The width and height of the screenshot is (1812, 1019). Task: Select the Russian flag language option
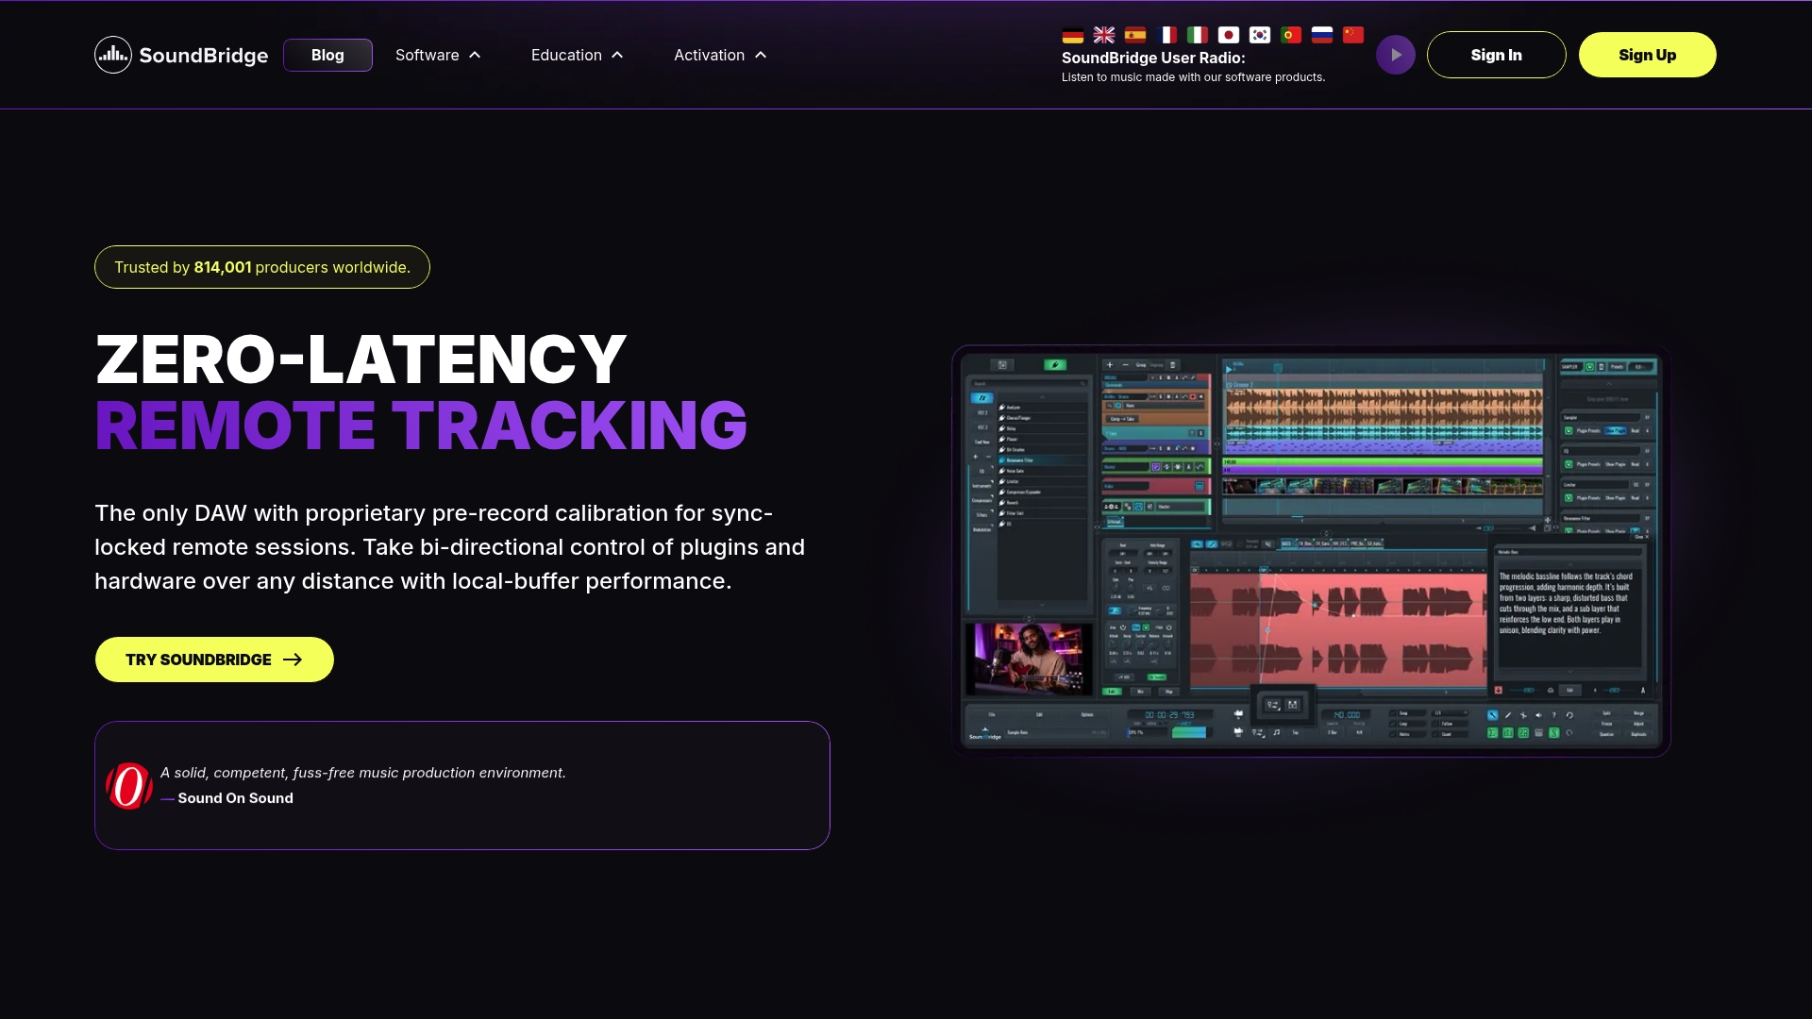pyautogui.click(x=1321, y=35)
